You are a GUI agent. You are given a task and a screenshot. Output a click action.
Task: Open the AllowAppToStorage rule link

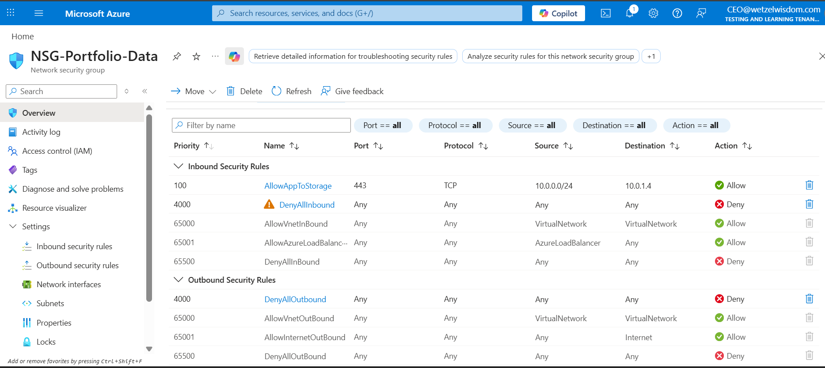[x=298, y=186]
